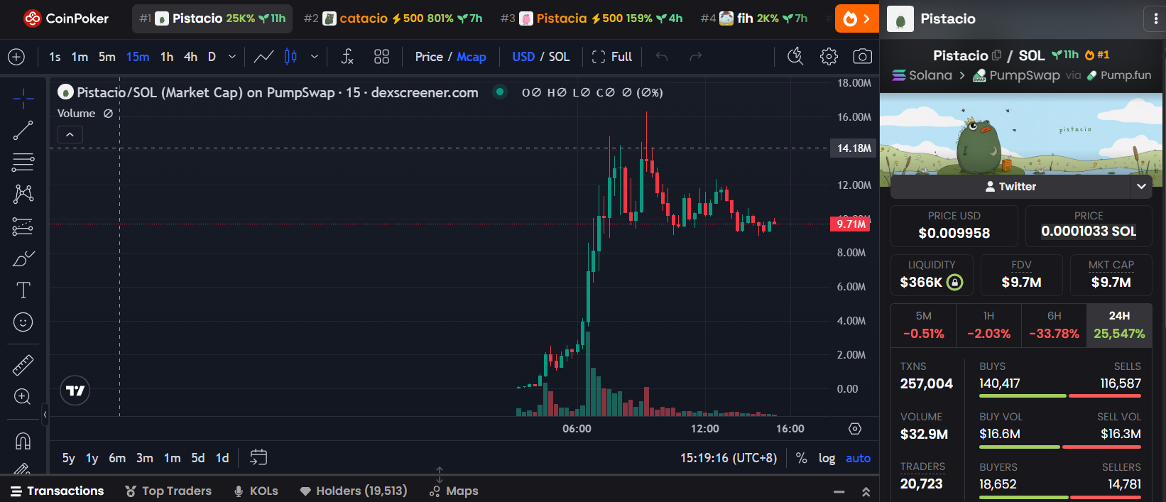
Task: Open price axis settings icon
Action: 855,428
